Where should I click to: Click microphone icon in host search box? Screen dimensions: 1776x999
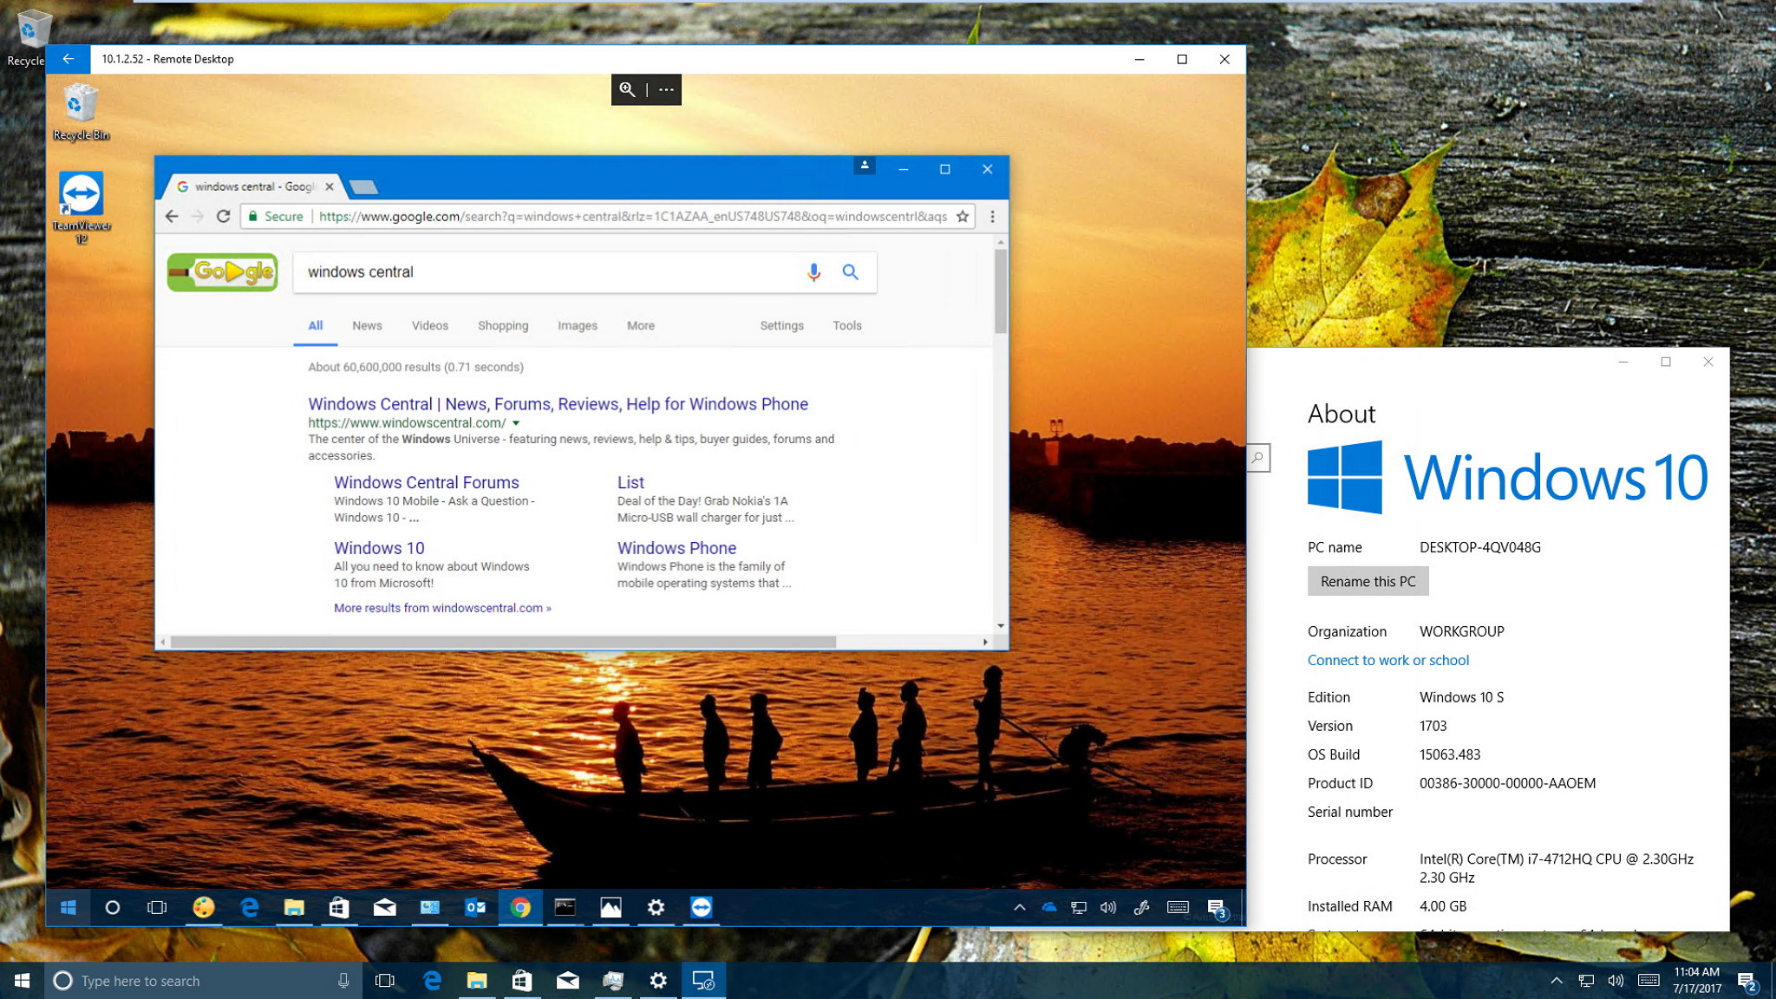[343, 981]
